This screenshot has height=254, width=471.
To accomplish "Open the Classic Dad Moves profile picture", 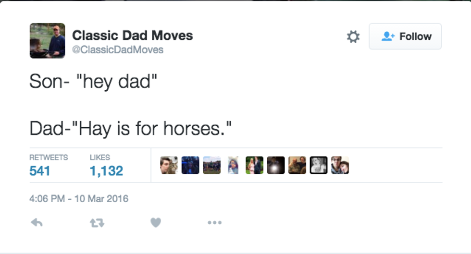I will tap(47, 41).
